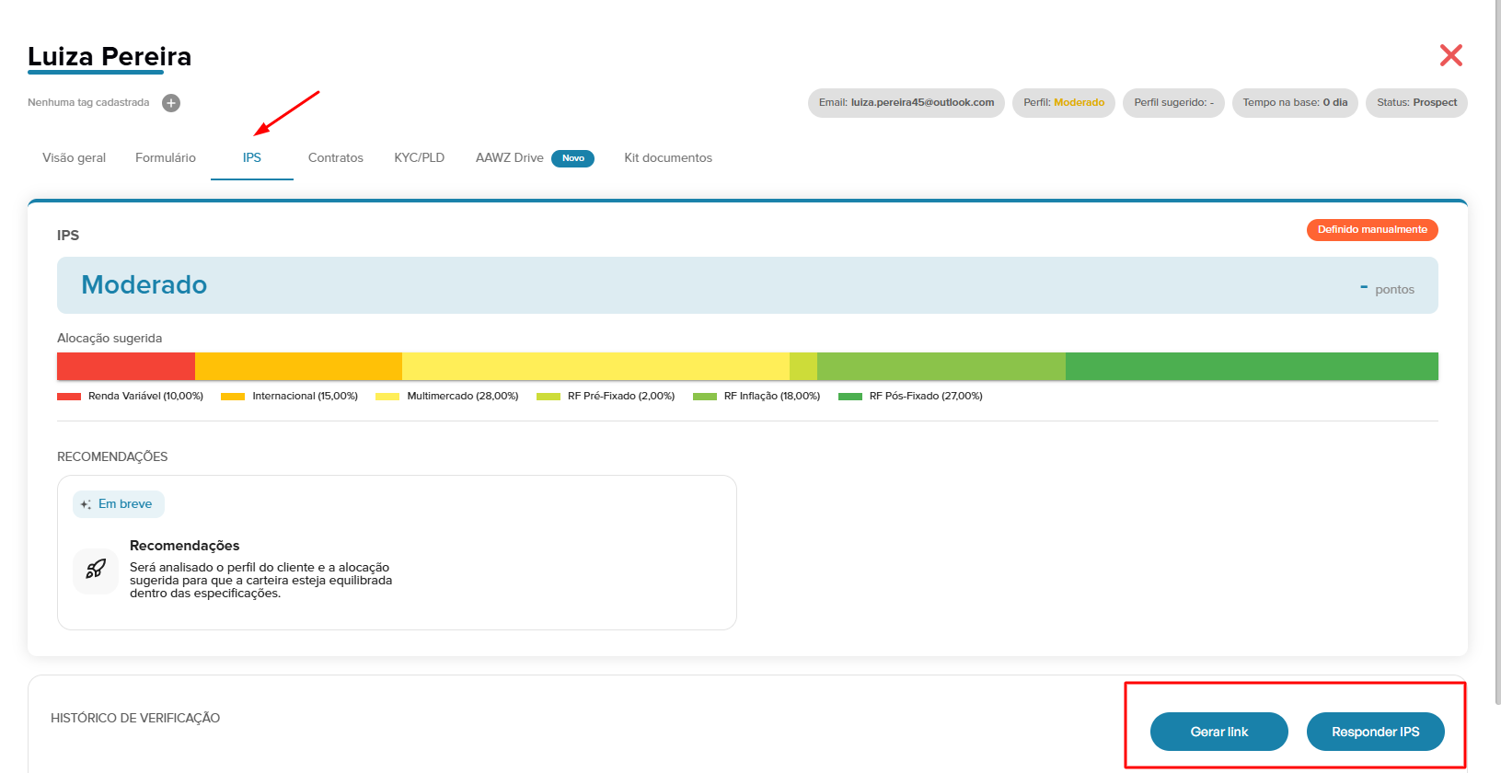Click RF Pré-Fixado (2,00%) legend entry
The width and height of the screenshot is (1501, 773).
pyautogui.click(x=606, y=397)
